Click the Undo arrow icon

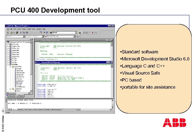click(31, 33)
